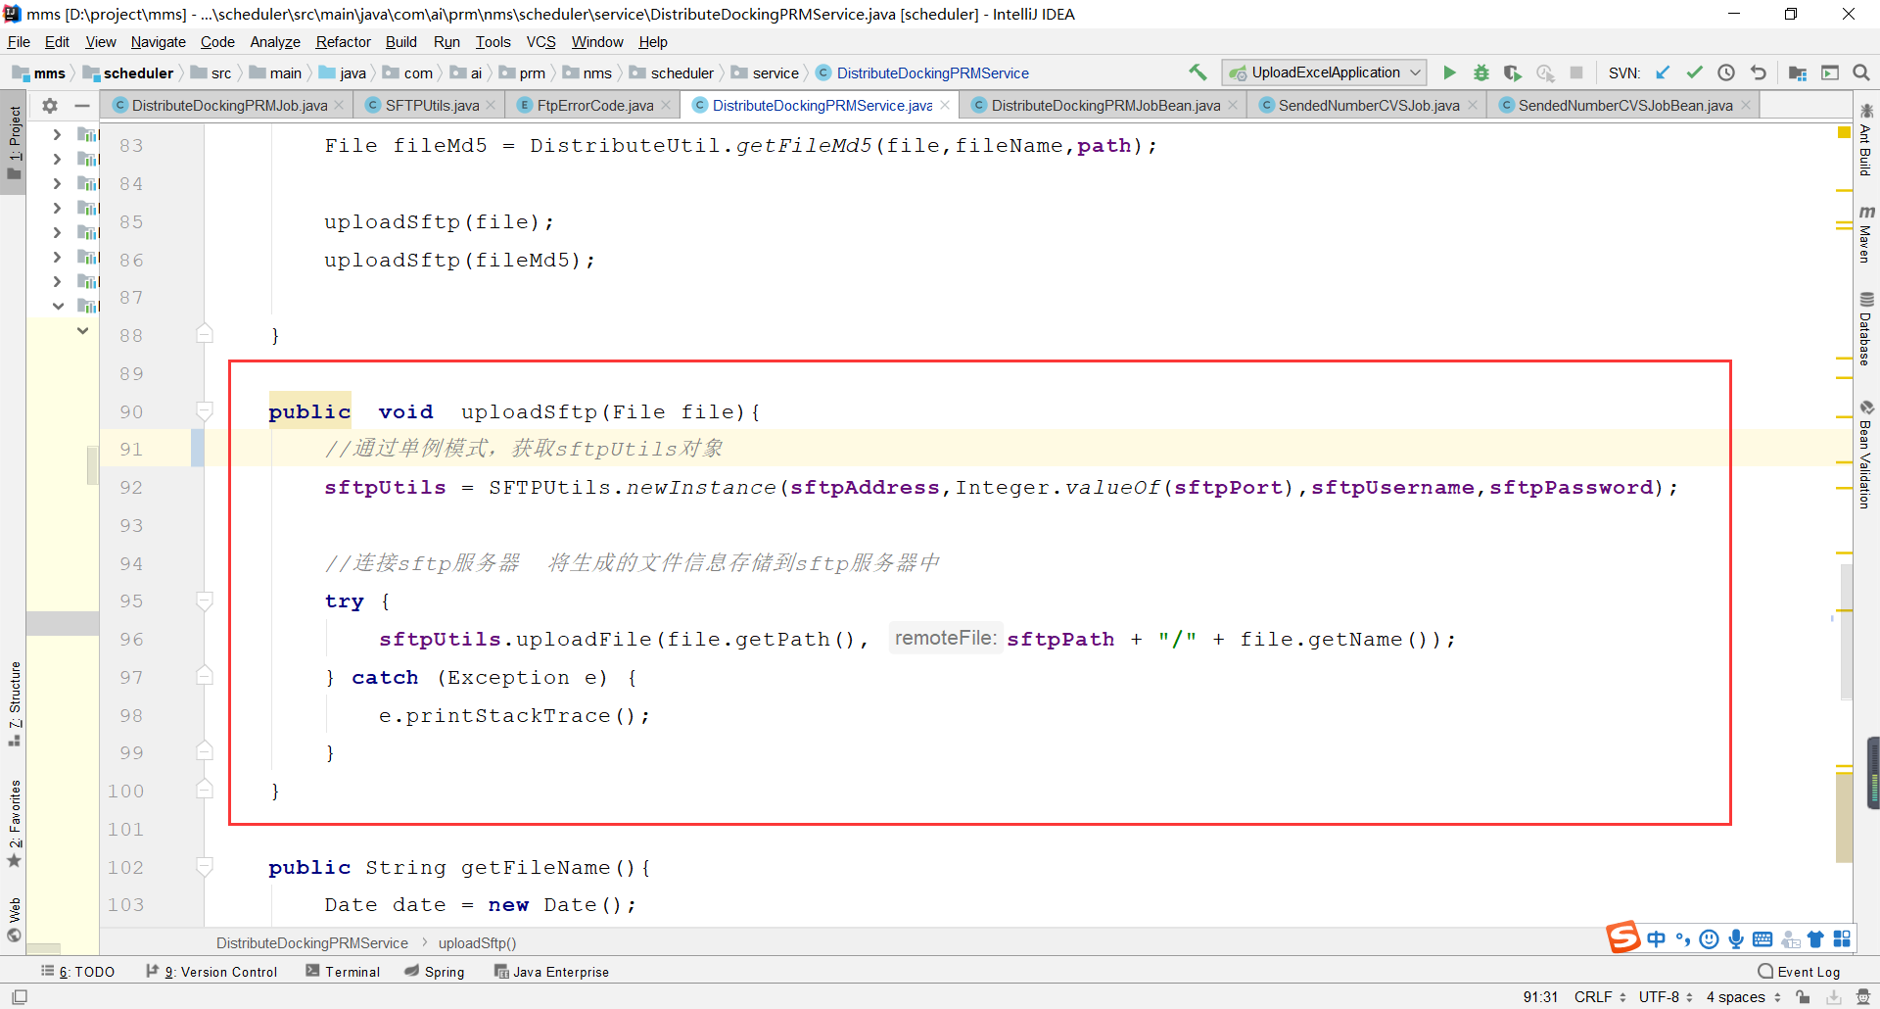Switch to the FtpErrorCode.java tab
Viewport: 1880px width, 1009px height.
594,106
